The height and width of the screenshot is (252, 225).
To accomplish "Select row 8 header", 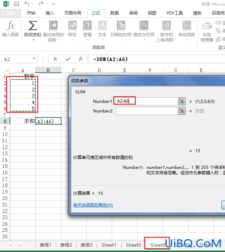I will click(5, 121).
